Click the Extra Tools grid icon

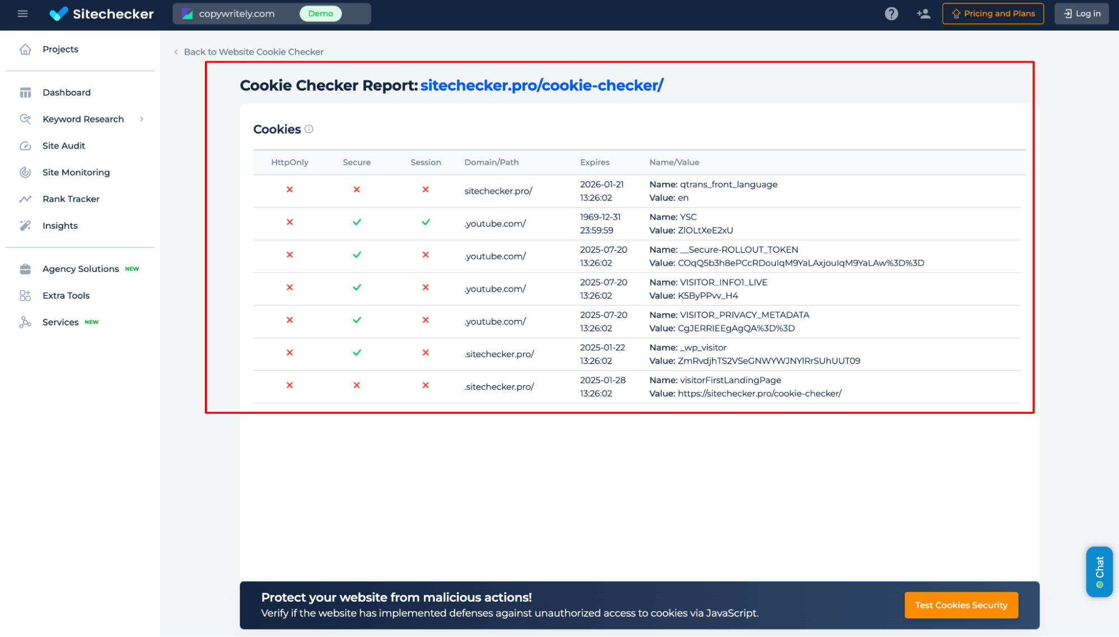(25, 296)
